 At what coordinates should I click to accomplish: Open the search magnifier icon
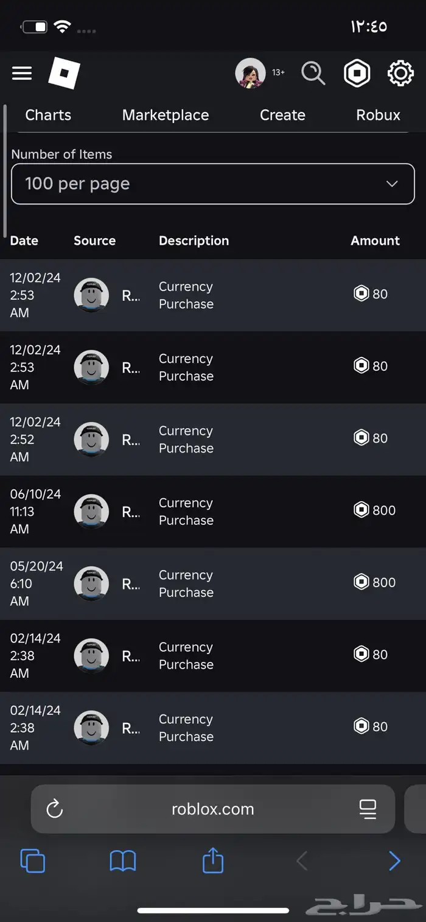click(313, 73)
